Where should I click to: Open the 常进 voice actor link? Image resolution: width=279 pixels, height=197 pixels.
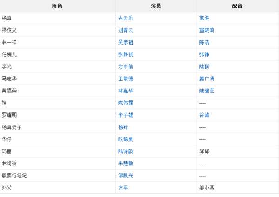pos(204,18)
